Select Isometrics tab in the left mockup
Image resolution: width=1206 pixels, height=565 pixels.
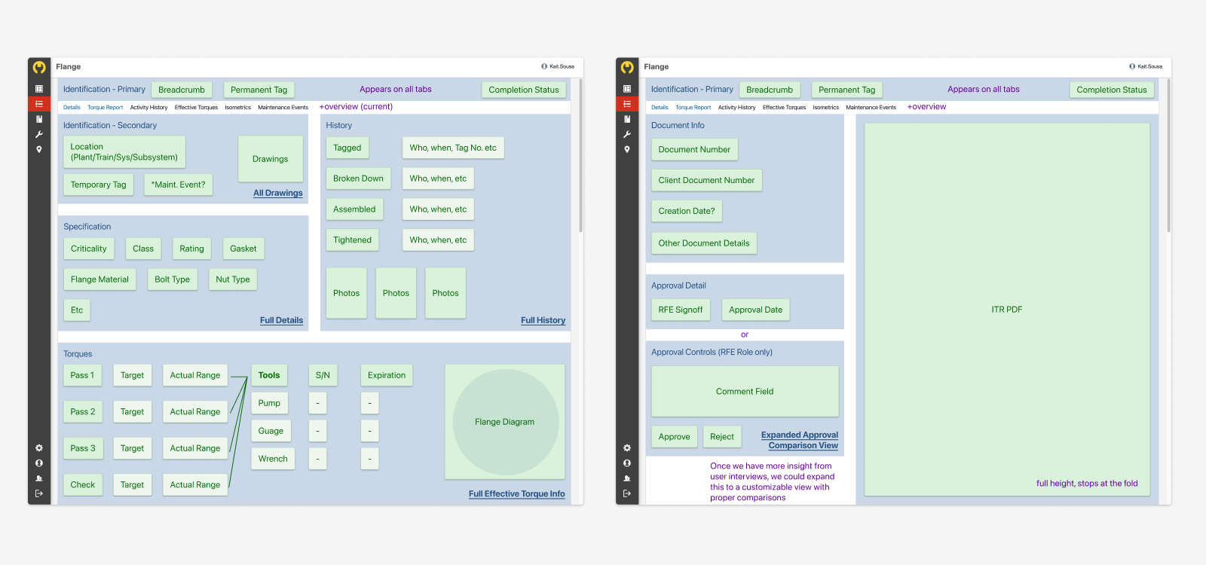click(237, 108)
